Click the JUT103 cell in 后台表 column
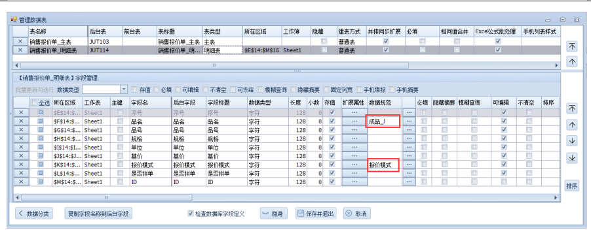 105,41
